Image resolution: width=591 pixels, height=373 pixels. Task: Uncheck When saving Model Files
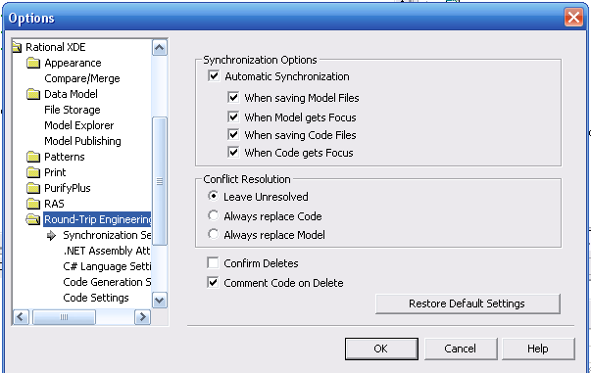233,98
